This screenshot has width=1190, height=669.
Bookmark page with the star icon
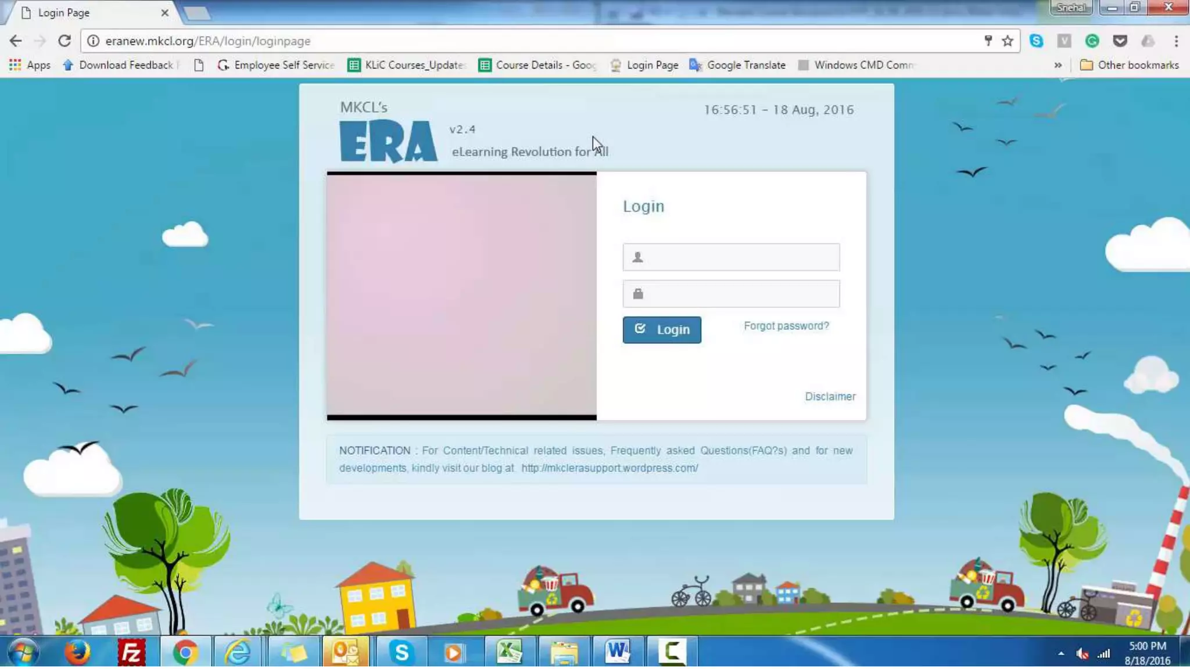[x=1008, y=41]
